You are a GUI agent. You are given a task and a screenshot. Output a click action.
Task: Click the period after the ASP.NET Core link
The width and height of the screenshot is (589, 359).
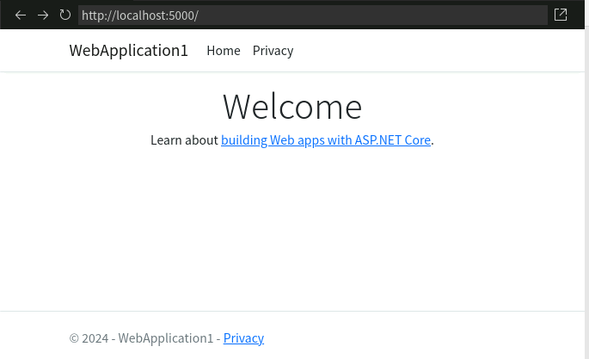(433, 141)
